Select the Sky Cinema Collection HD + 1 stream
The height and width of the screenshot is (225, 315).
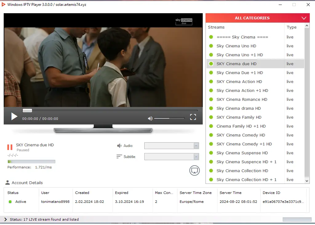[255, 180]
